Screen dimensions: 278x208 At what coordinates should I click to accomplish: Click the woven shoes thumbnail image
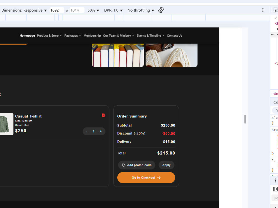[x=172, y=55]
